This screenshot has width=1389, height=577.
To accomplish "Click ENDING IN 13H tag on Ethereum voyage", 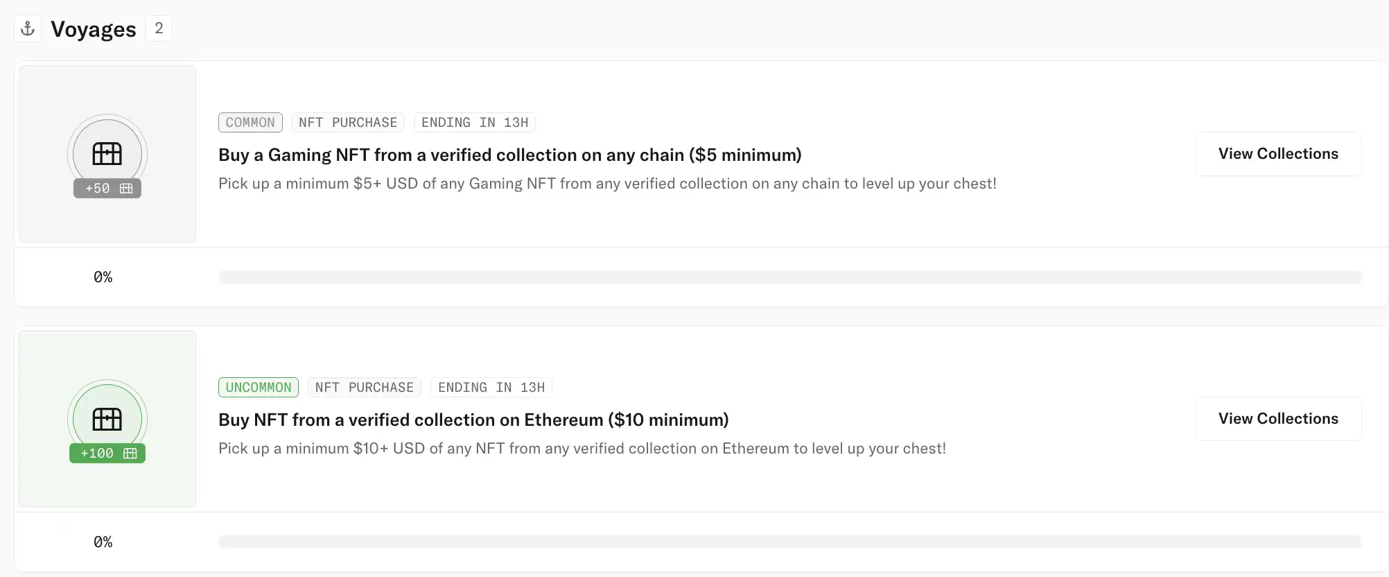I will 491,388.
